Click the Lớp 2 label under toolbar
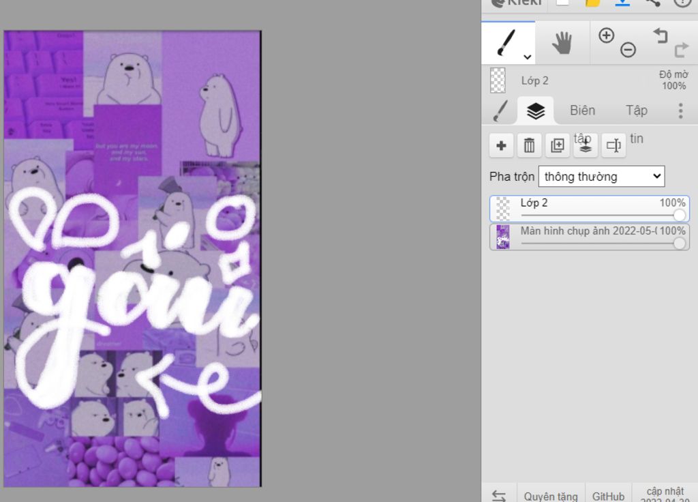This screenshot has width=698, height=502. (534, 80)
